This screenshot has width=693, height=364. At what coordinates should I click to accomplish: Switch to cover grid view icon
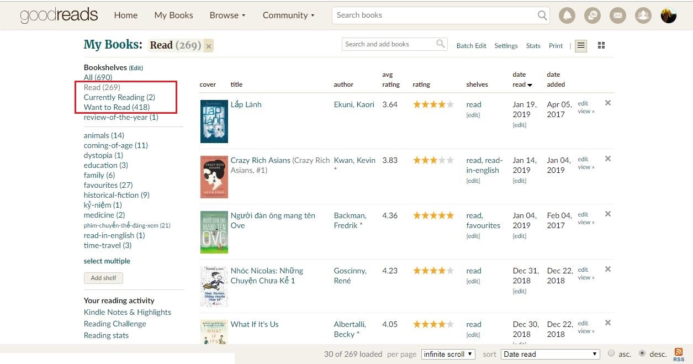[602, 45]
